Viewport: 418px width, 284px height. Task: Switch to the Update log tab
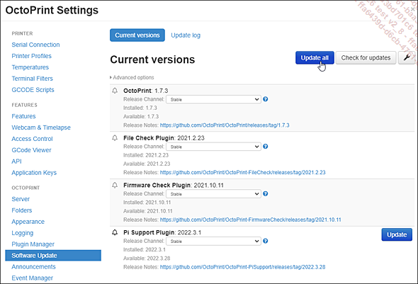(186, 35)
